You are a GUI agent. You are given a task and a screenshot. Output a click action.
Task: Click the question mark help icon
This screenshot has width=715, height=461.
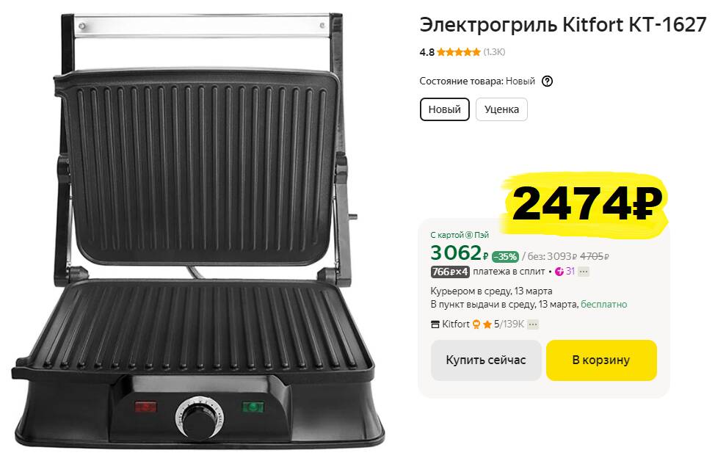click(x=547, y=81)
